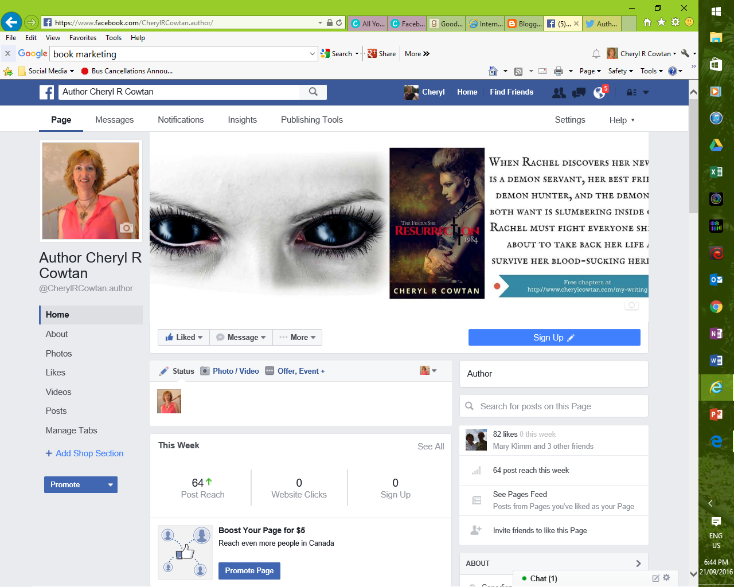Open Manage Tabs in the sidebar

point(72,431)
